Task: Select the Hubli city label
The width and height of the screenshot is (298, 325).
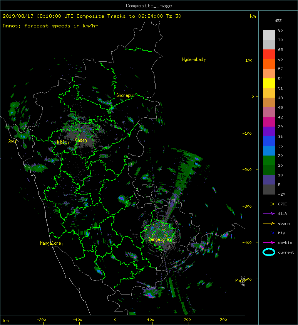Action: (x=61, y=142)
